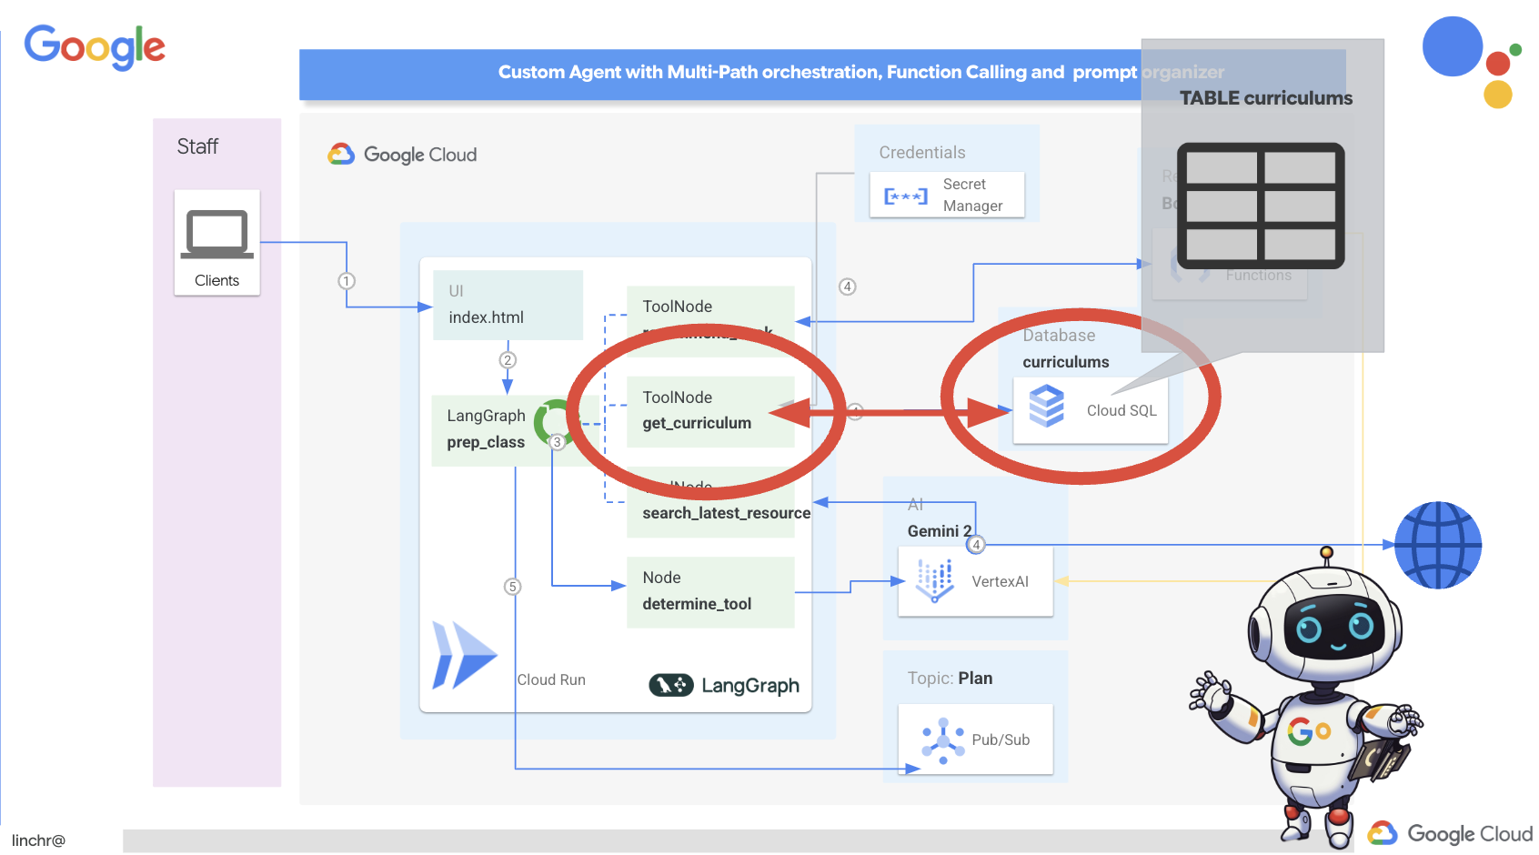Image resolution: width=1539 pixels, height=855 pixels.
Task: Click the Google Cloud logo inside diagram
Action: click(x=402, y=155)
